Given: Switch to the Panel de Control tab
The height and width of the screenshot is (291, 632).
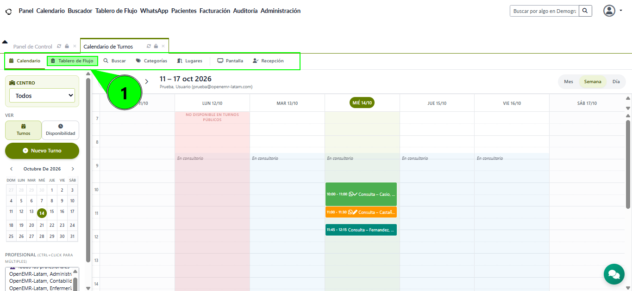Looking at the screenshot, I should [33, 47].
